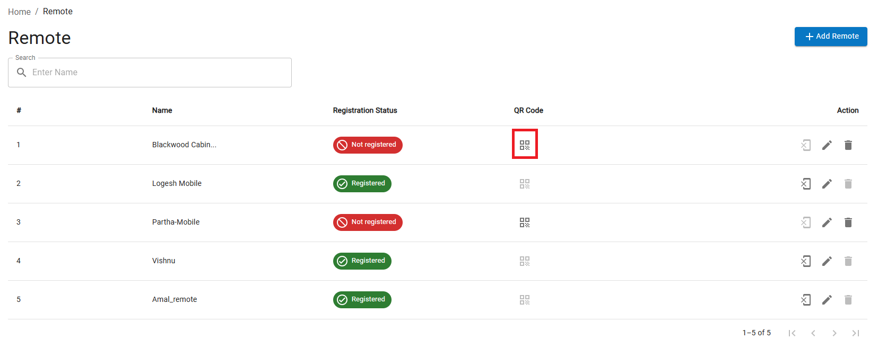Jump to the last page
This screenshot has height=348, width=878.
click(855, 333)
